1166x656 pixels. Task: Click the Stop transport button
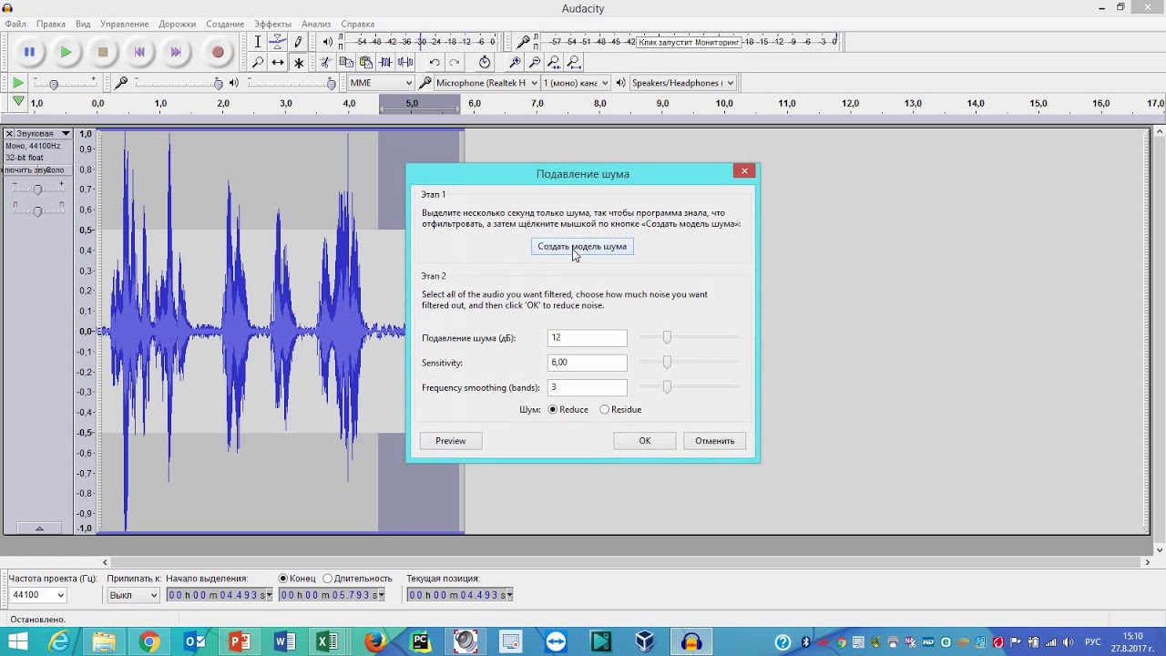click(x=103, y=52)
